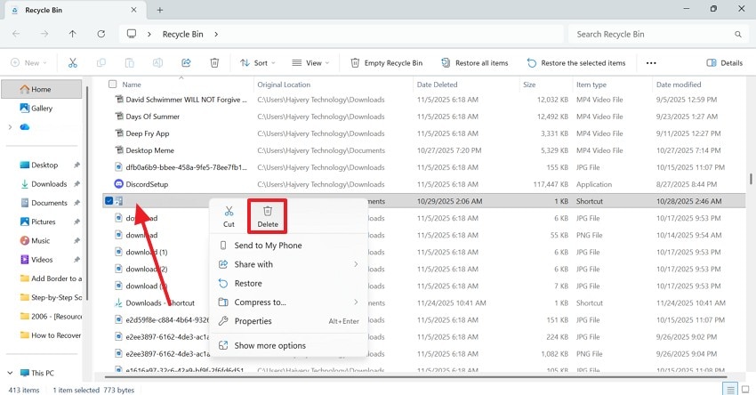Click the Cut scissors icon in toolbar
Screen dimensions: 756x395
[72, 62]
